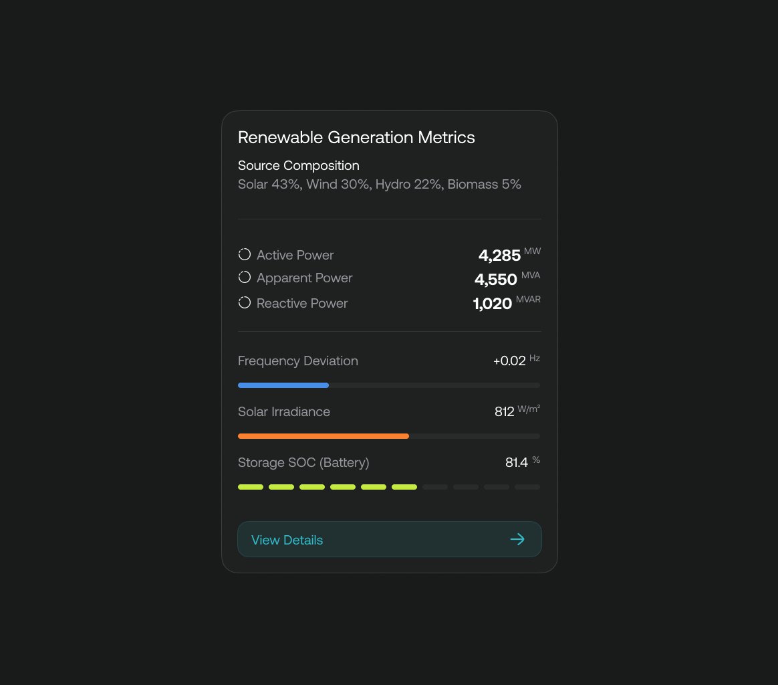Click the arrow icon in the View Details button

518,539
